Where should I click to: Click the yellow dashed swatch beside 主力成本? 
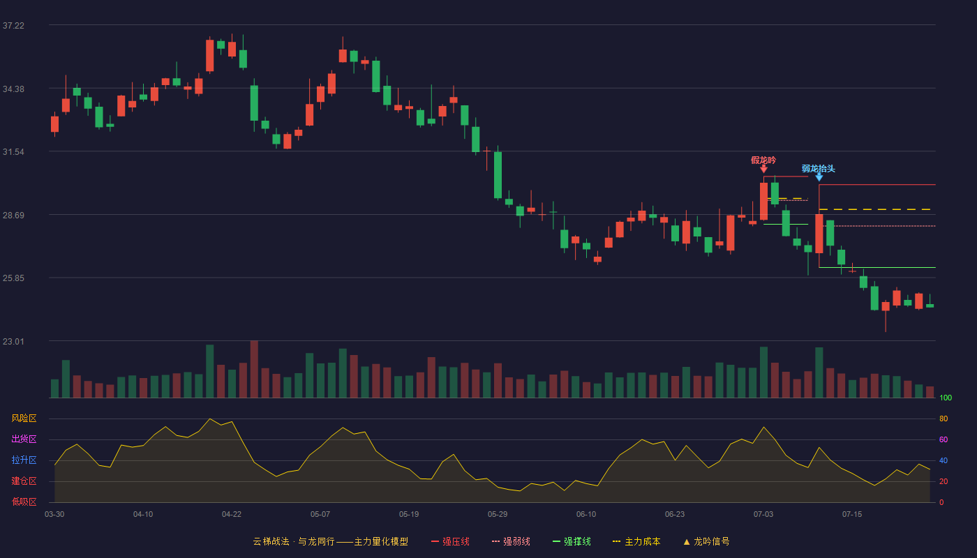617,541
